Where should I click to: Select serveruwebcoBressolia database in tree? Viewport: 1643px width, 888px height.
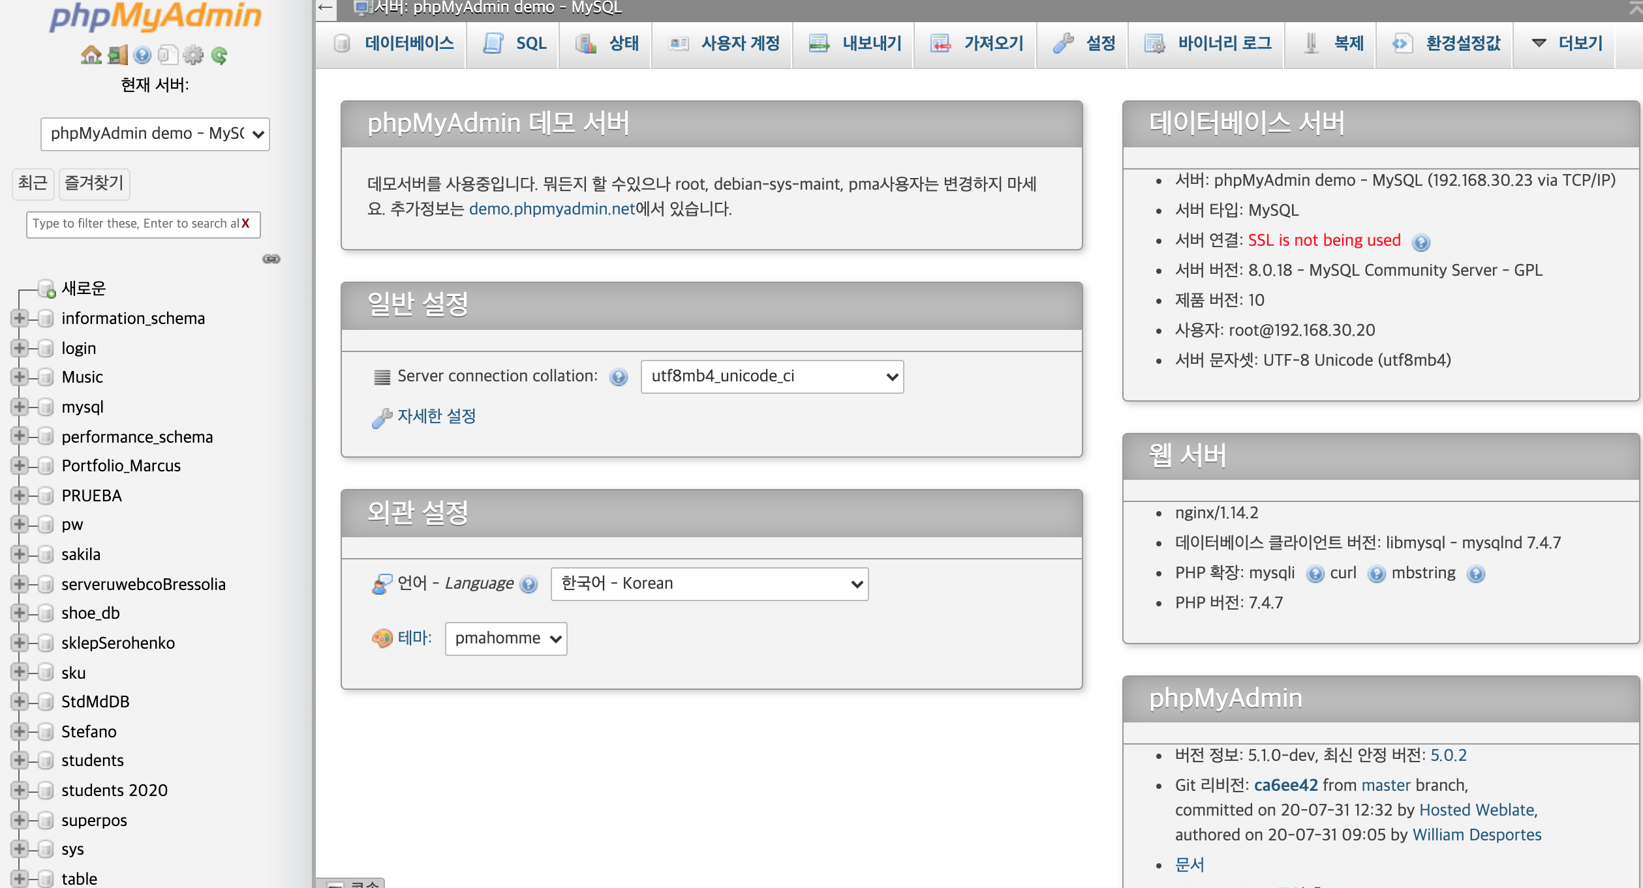pyautogui.click(x=144, y=585)
